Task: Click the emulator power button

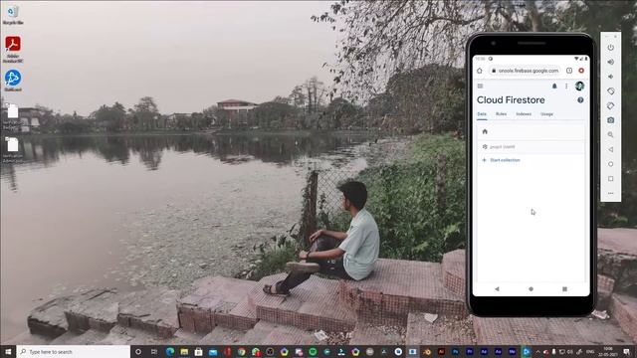Action: point(610,48)
